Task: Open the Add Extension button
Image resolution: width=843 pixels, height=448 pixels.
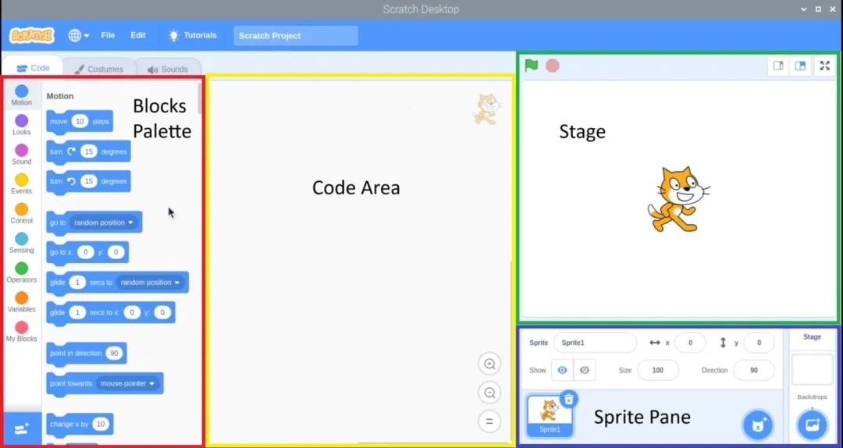Action: click(22, 428)
